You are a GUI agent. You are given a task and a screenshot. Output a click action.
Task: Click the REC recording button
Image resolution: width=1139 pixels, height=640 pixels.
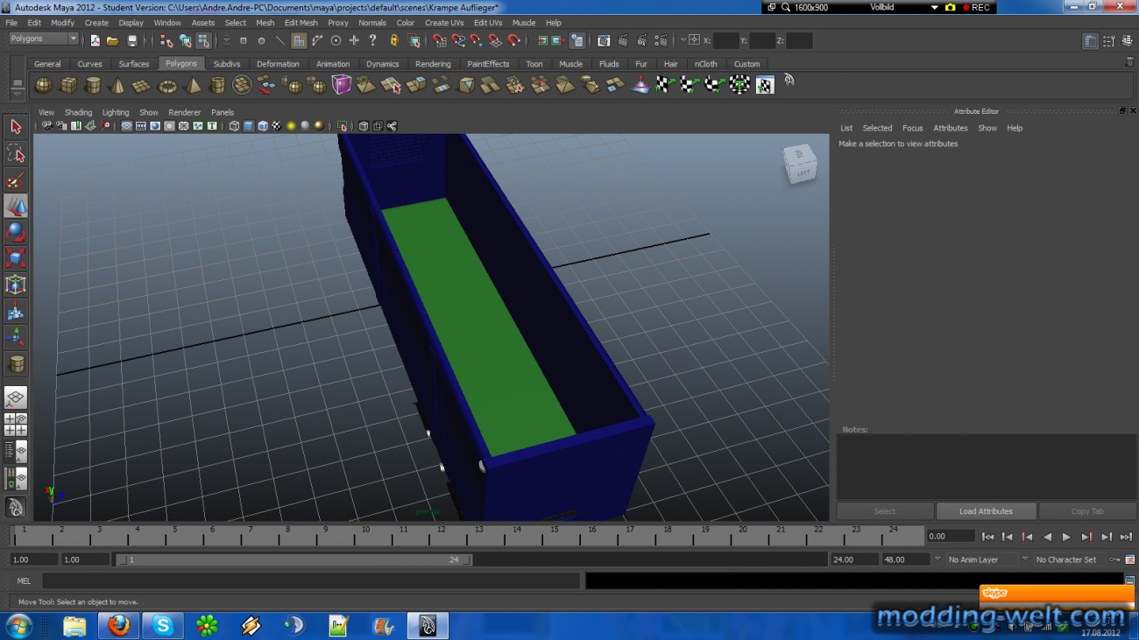[976, 7]
